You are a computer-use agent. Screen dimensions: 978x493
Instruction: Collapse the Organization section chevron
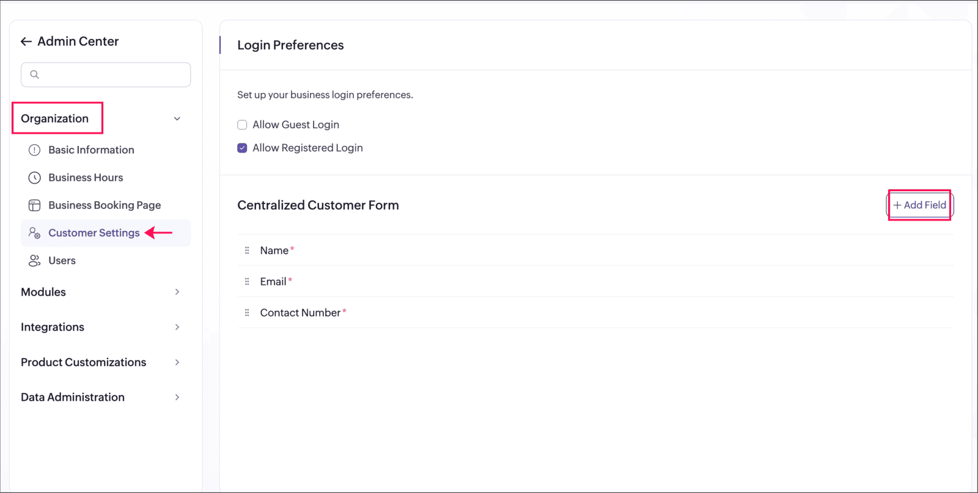[177, 119]
